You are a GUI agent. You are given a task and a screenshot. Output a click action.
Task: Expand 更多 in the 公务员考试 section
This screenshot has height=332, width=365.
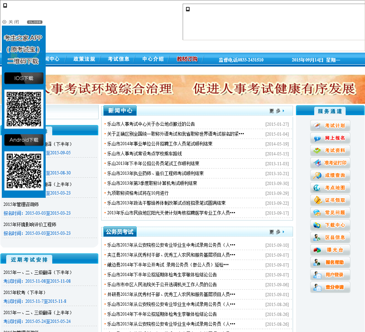tap(277, 232)
